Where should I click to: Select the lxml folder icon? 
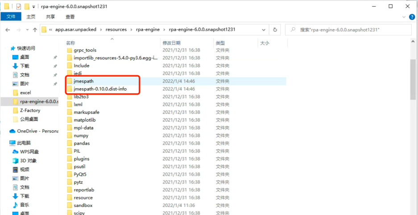click(69, 104)
